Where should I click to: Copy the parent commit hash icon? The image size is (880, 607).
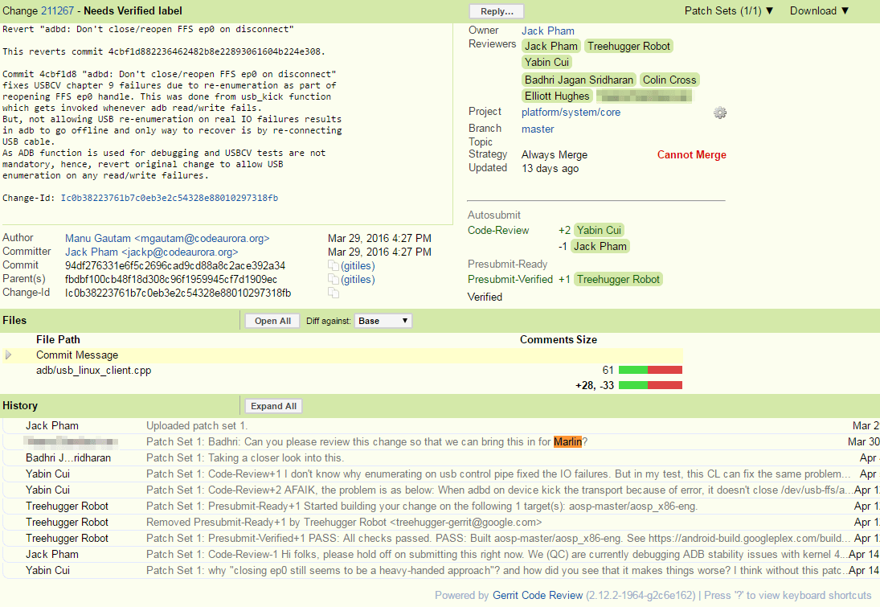coord(333,280)
